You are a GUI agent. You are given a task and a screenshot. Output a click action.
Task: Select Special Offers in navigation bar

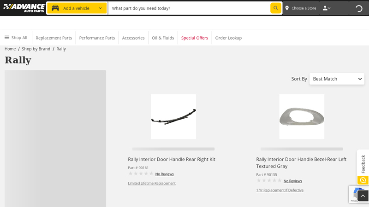click(x=194, y=38)
